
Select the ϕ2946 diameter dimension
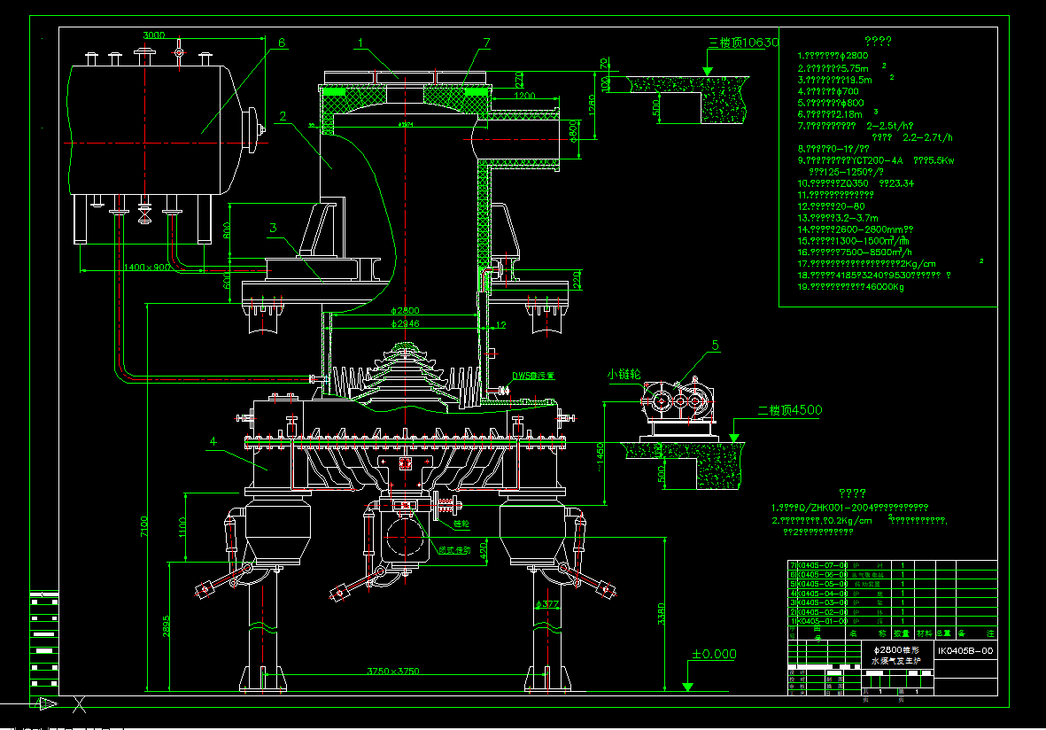tap(405, 323)
